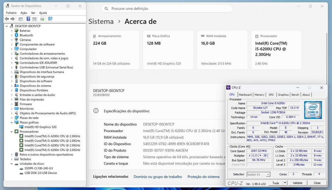Click the Bluetooth icon in the device tree
The width and height of the screenshot is (332, 190).
point(17,35)
